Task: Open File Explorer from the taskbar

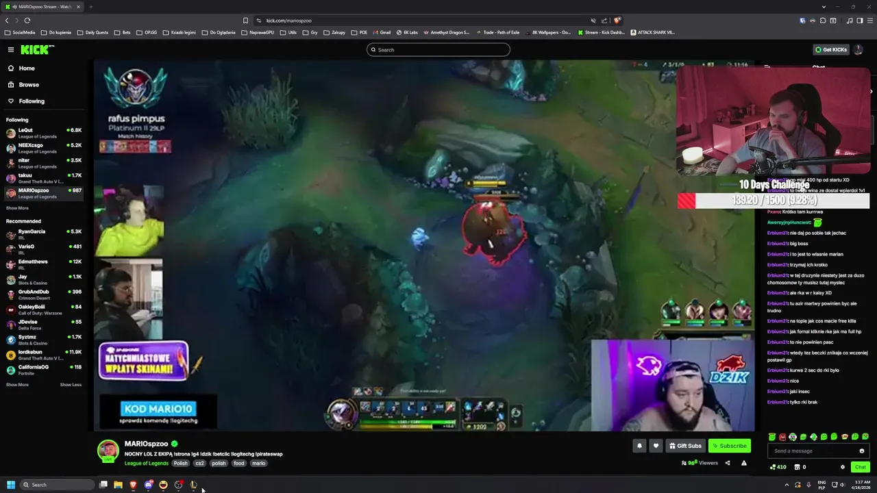Action: pyautogui.click(x=118, y=485)
